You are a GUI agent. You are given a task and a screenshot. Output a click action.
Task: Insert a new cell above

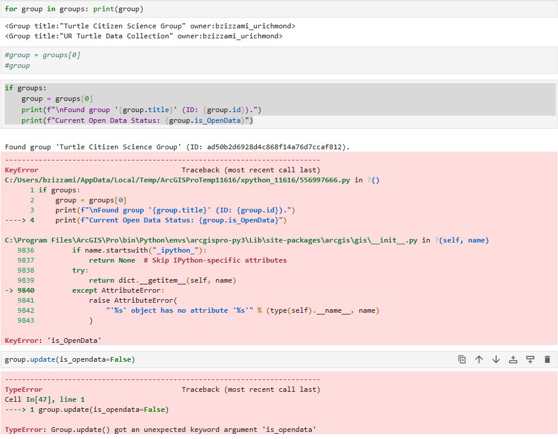(x=513, y=359)
